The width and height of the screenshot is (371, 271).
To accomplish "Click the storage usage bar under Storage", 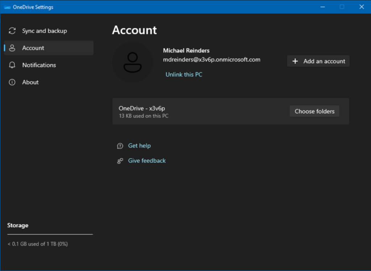I will pyautogui.click(x=50, y=234).
